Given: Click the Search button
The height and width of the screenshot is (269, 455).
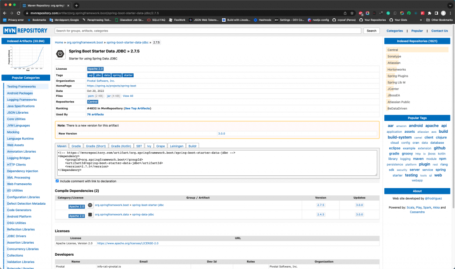Looking at the screenshot, I should pos(371,31).
